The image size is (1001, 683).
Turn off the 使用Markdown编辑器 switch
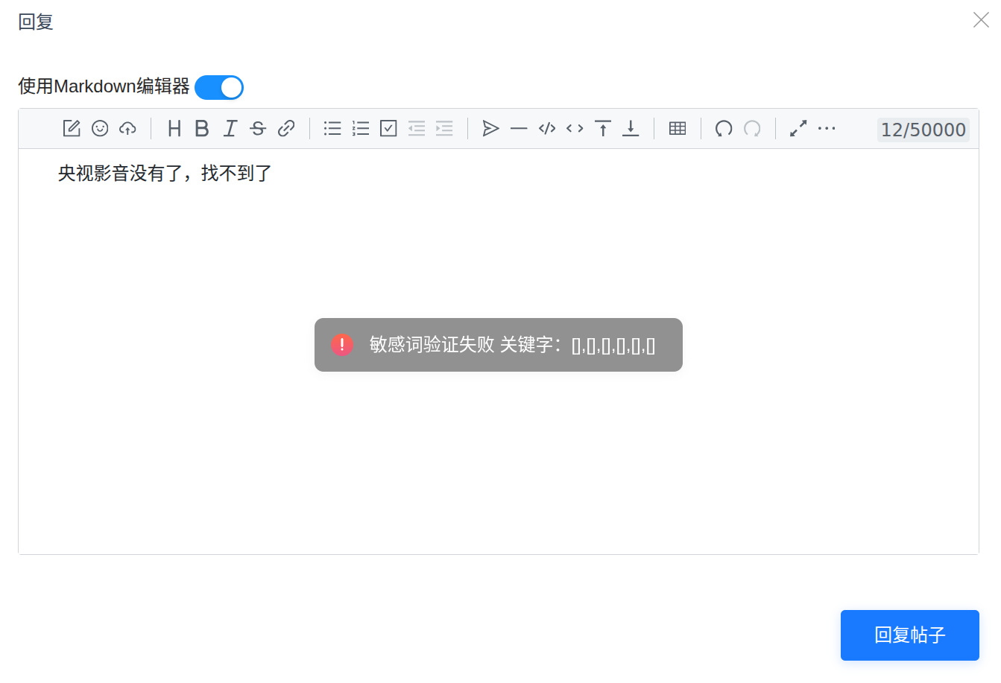point(219,87)
